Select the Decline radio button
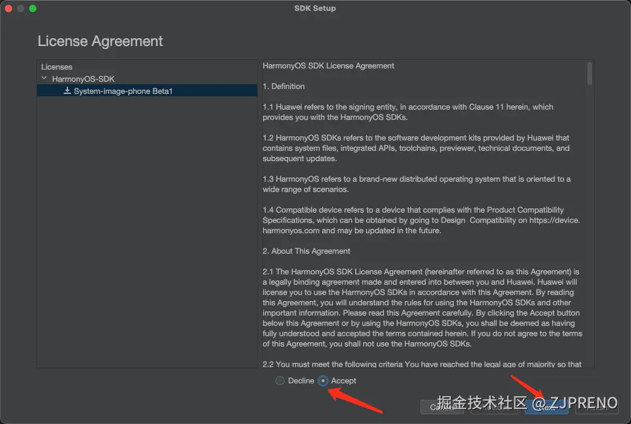The image size is (631, 424). coord(280,380)
